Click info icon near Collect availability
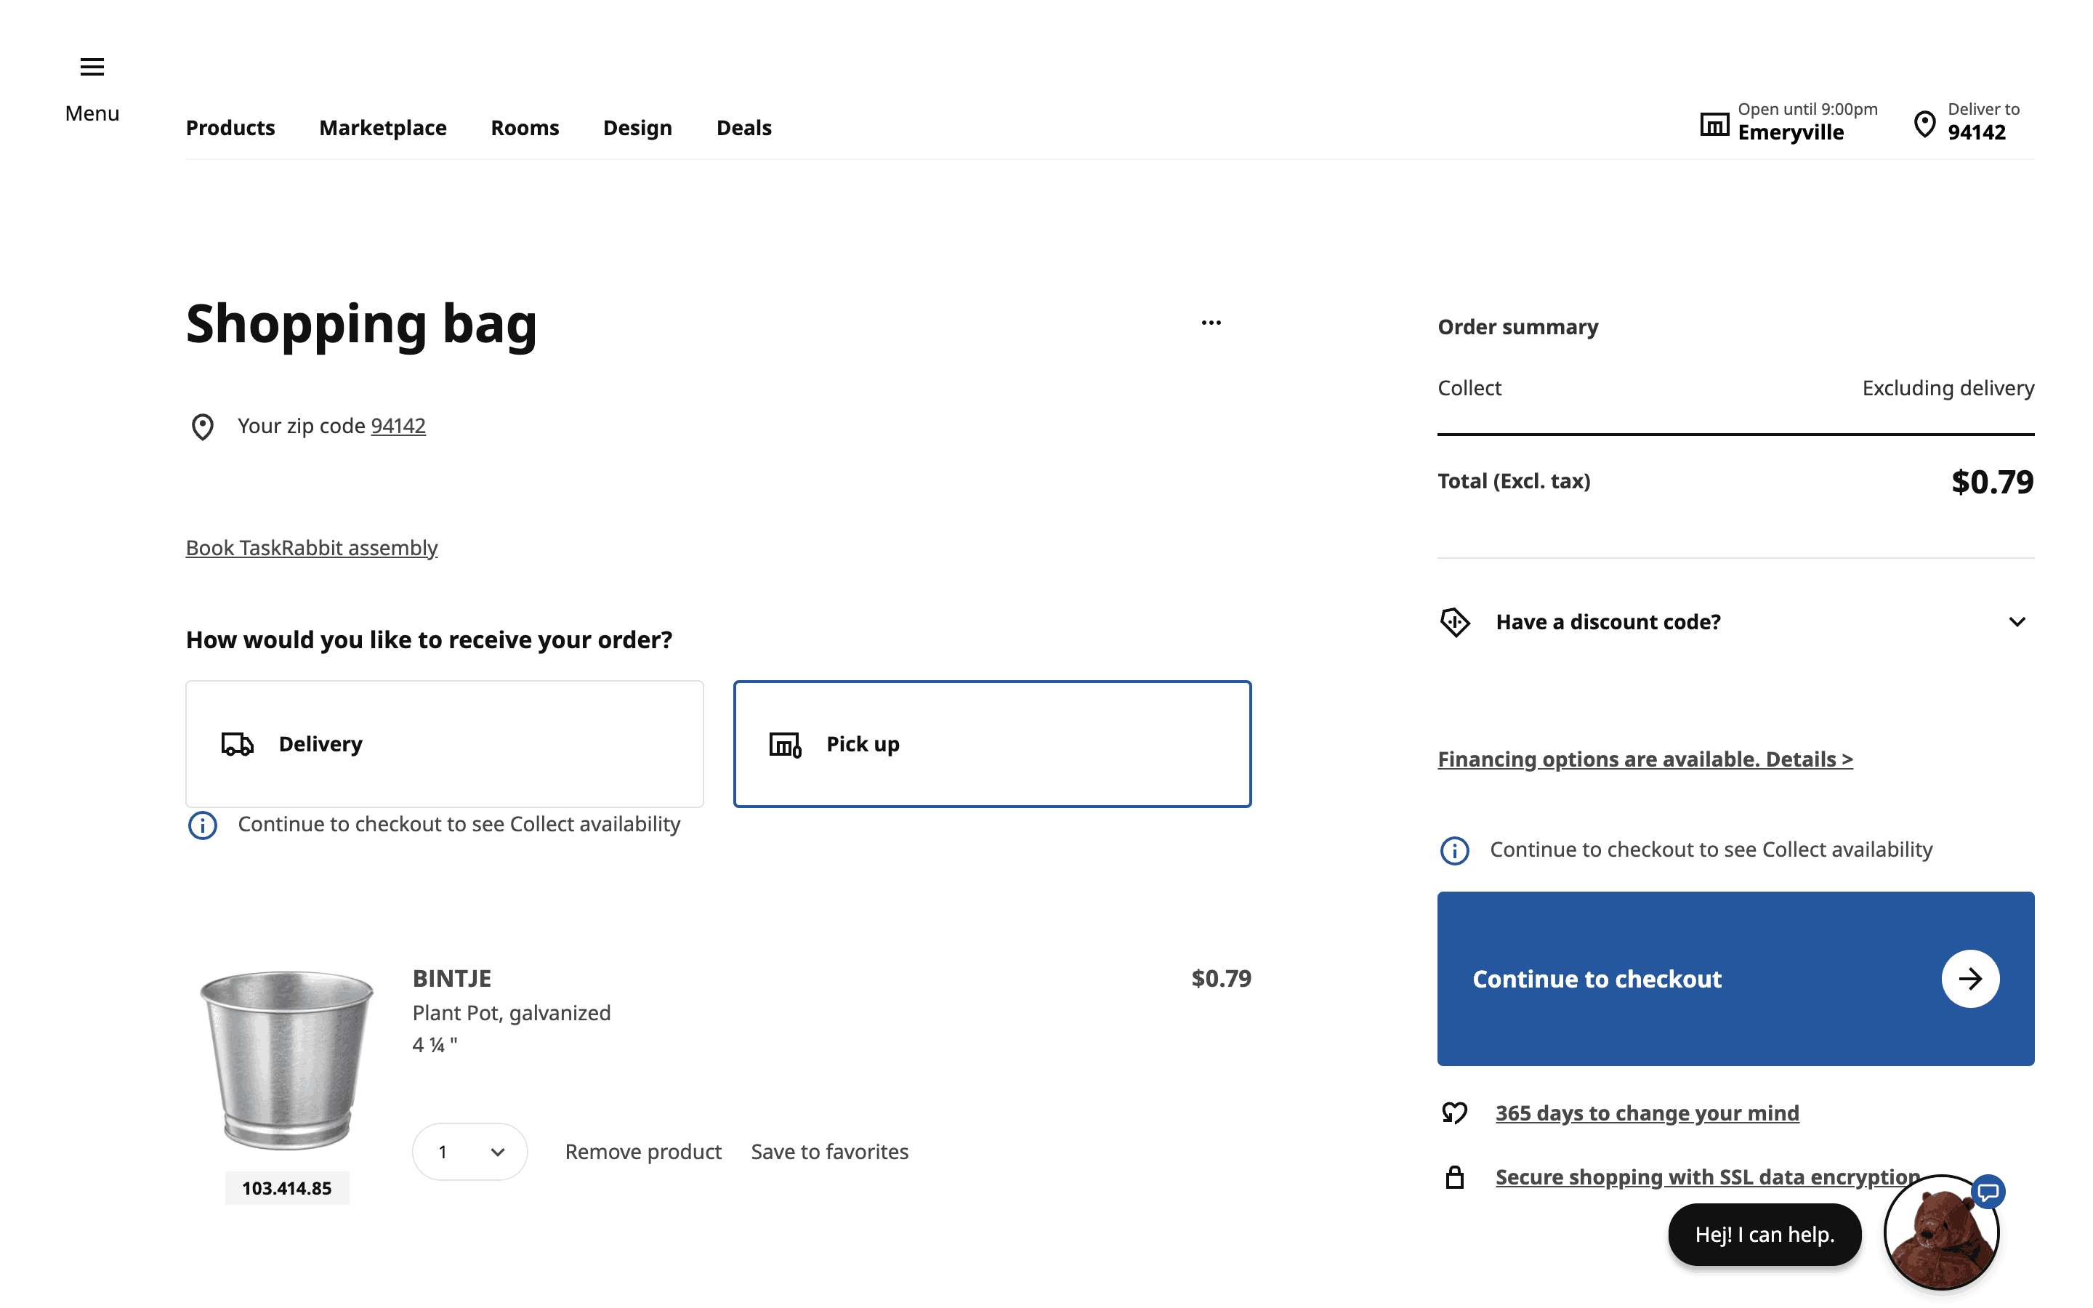 pos(202,825)
